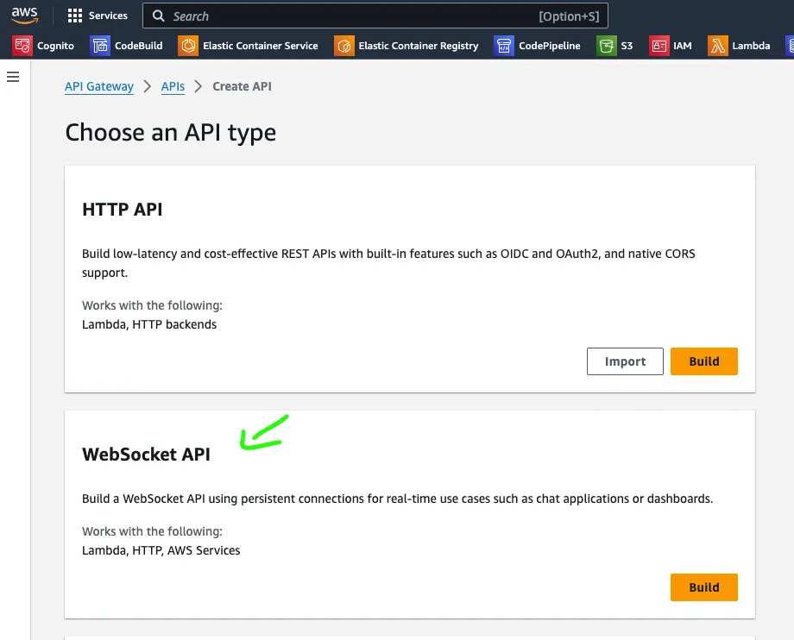The image size is (794, 640).
Task: Open the CodePipeline service shortcut
Action: [x=537, y=45]
